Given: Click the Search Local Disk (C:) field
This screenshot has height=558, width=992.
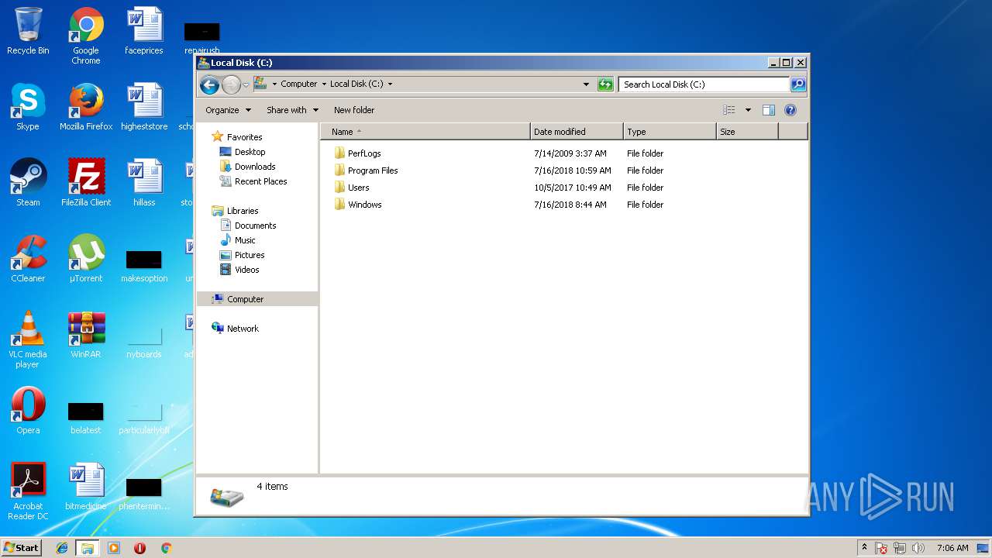Looking at the screenshot, I should coord(704,84).
